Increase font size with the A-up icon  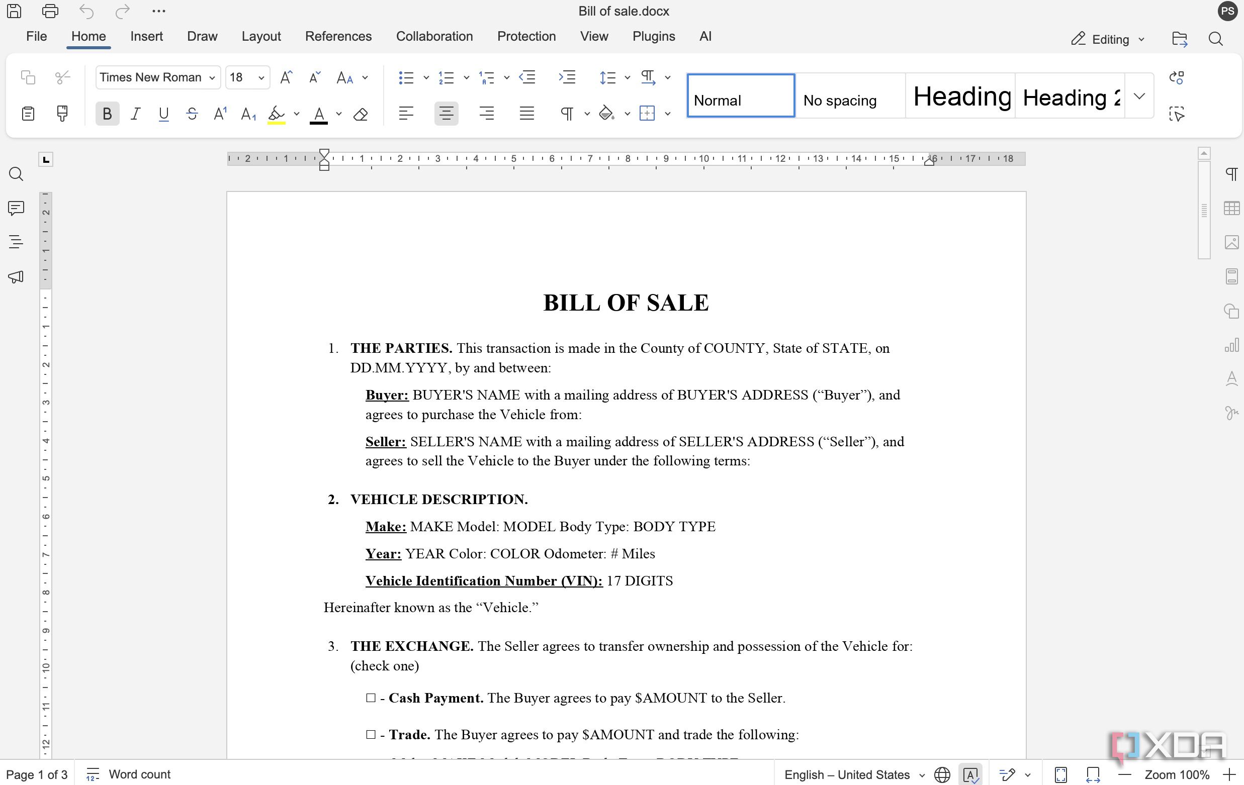[x=286, y=77]
